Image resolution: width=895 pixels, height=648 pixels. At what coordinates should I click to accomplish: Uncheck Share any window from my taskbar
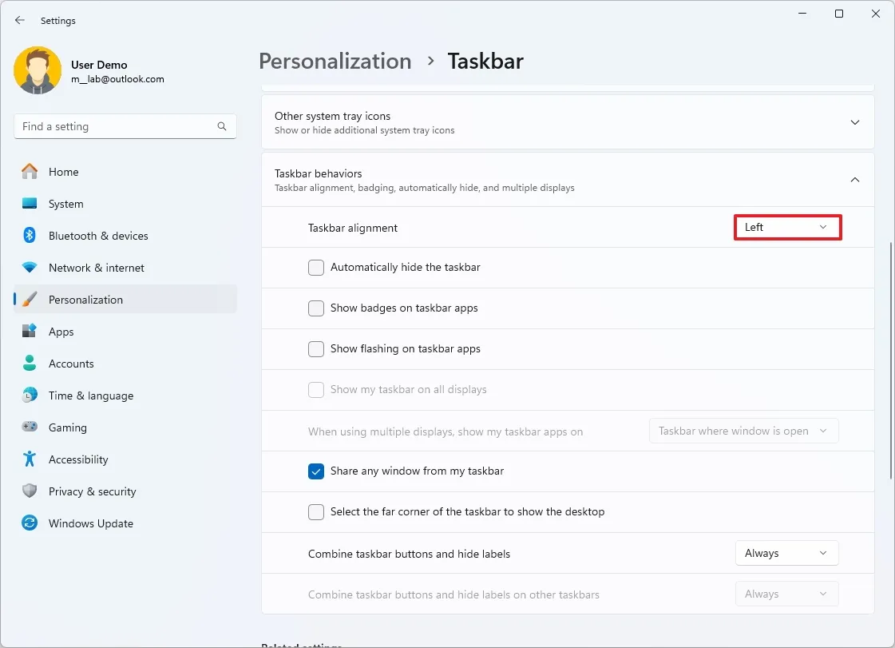click(316, 471)
